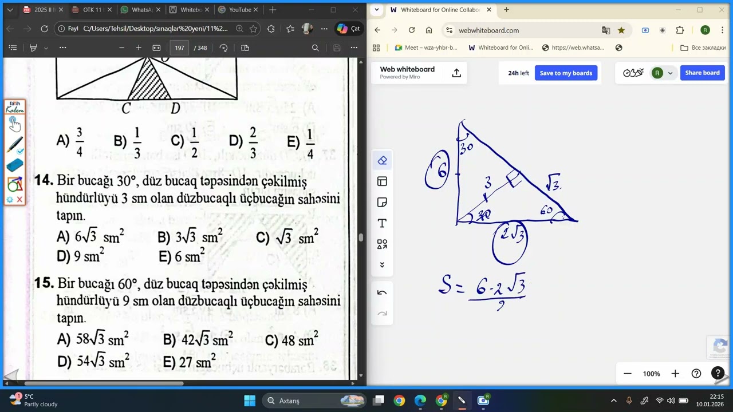Open the Fatih Kalem shapes tool
Viewport: 733px width, 412px height.
[x=14, y=184]
